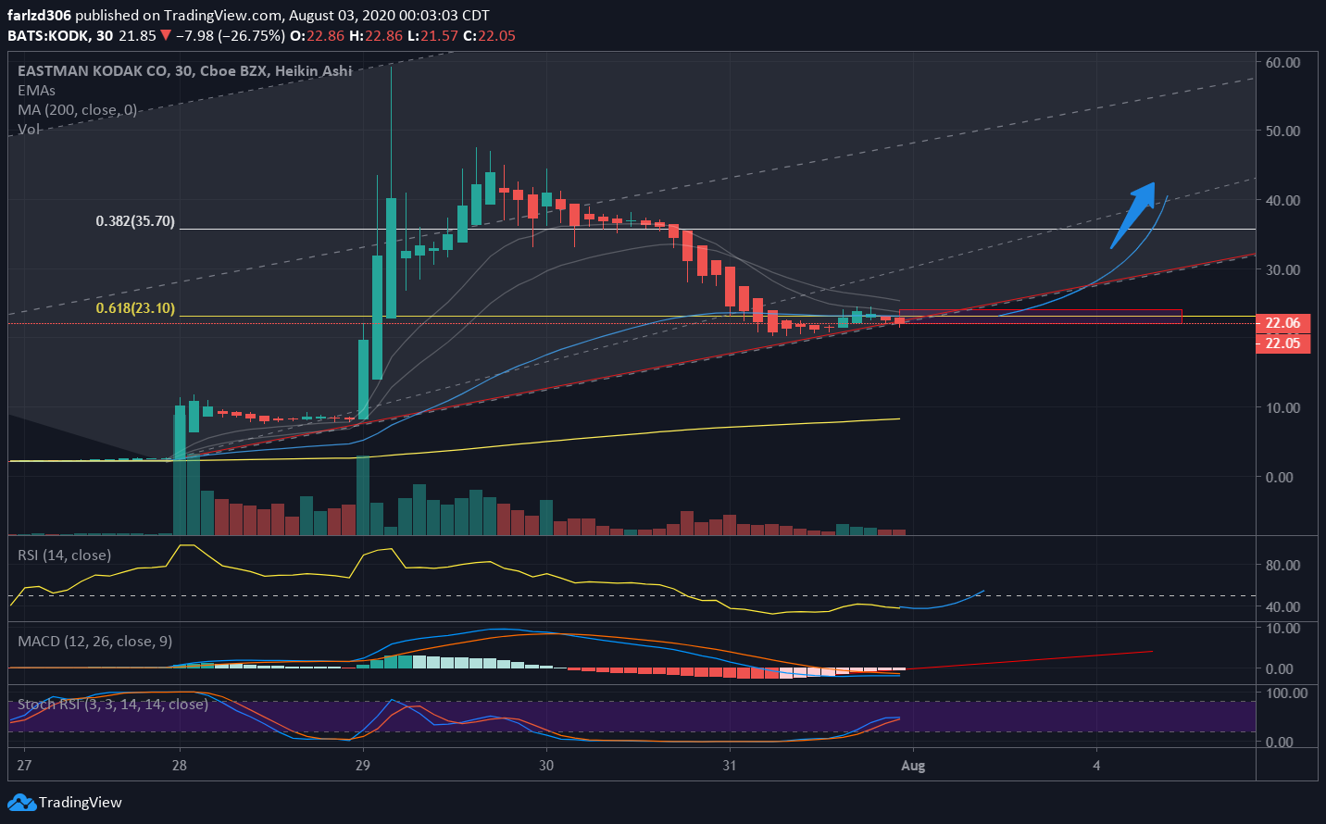This screenshot has height=824, width=1326.
Task: Click the red 22.05 price tag
Action: click(1282, 343)
